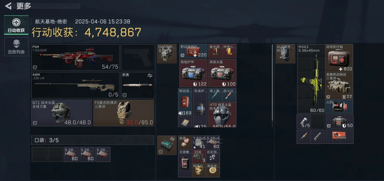Click the 高级护甲 repair kit icon

(193, 73)
